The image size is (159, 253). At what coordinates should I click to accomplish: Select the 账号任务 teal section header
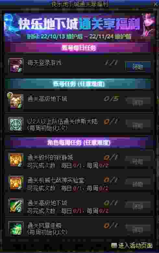79,84
